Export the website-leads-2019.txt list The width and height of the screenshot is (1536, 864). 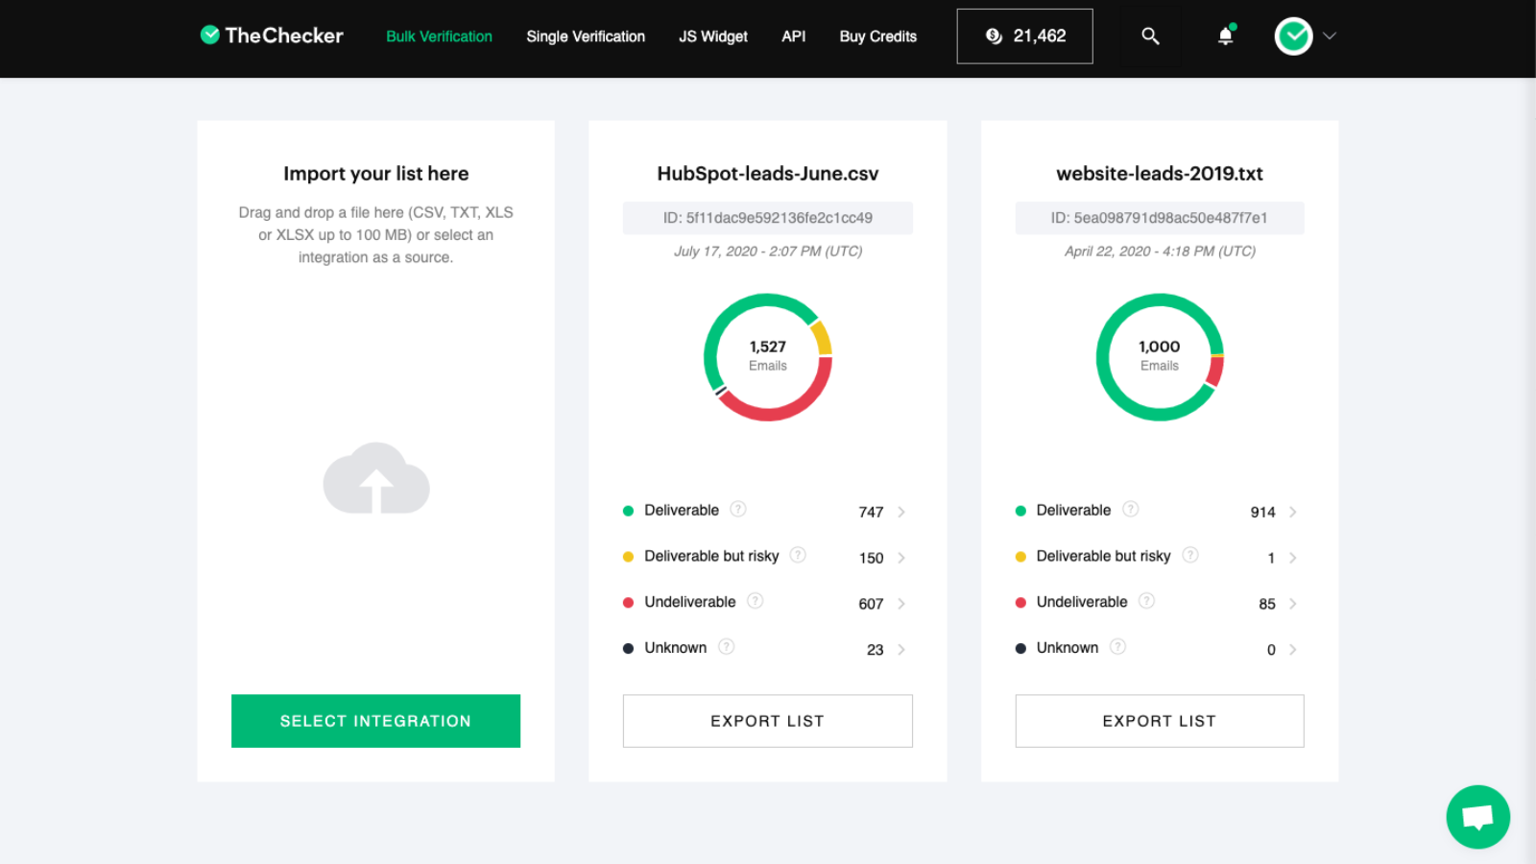point(1159,721)
